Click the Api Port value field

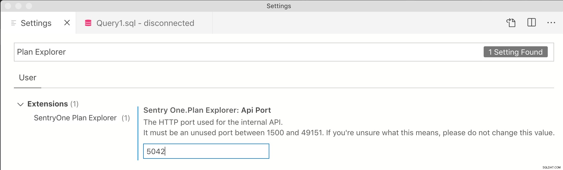pyautogui.click(x=206, y=151)
